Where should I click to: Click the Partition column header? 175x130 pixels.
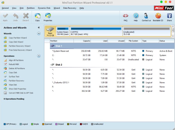(62, 41)
